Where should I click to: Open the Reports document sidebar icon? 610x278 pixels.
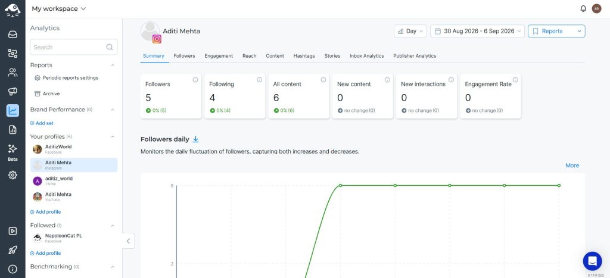[x=13, y=129]
